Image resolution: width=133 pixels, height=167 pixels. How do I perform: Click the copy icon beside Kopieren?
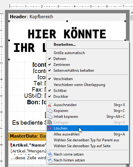click(x=50, y=111)
